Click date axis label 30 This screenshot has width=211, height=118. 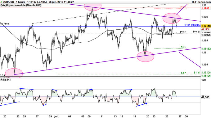pos(186,116)
